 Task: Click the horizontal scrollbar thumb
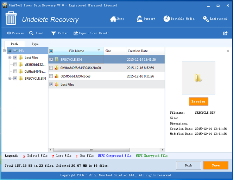(92, 150)
